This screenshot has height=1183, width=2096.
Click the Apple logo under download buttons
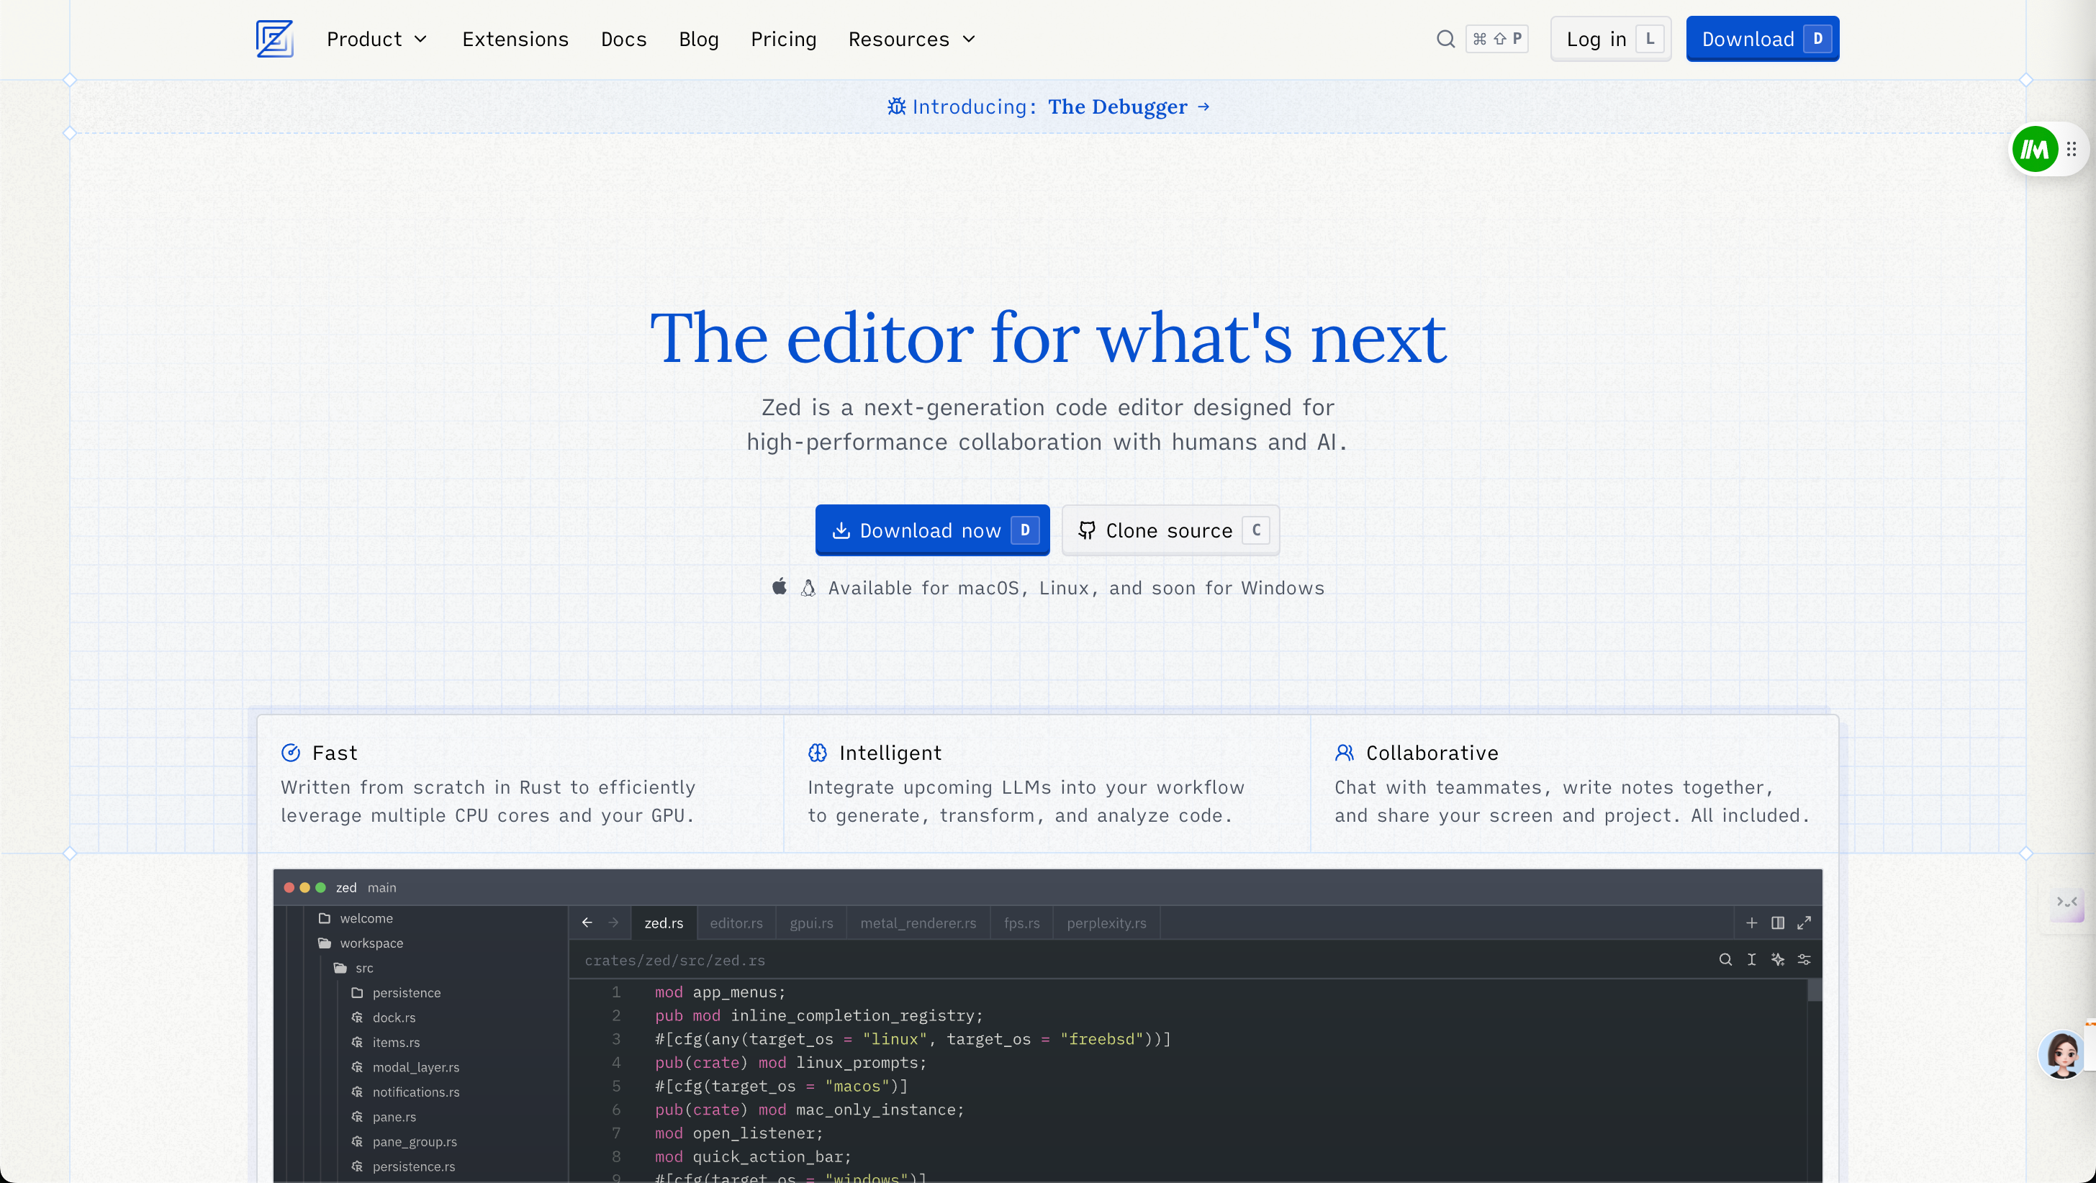pos(779,586)
